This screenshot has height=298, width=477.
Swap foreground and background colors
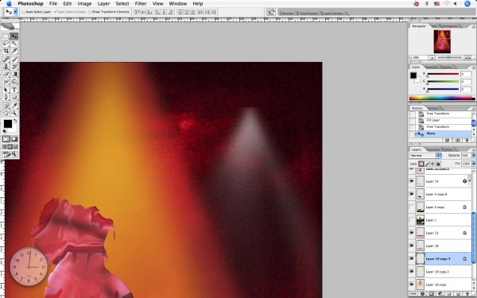[15, 121]
